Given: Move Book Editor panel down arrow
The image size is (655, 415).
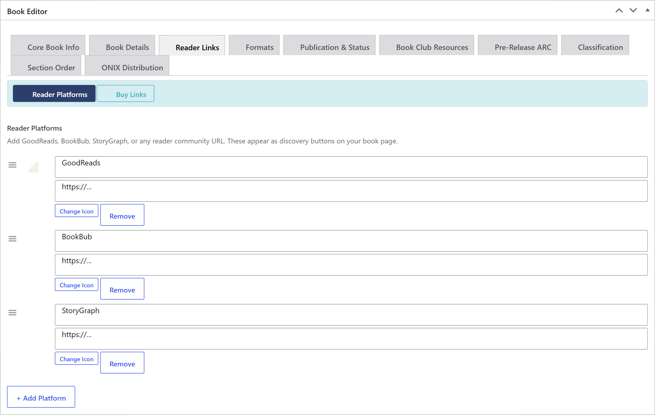Looking at the screenshot, I should [633, 11].
